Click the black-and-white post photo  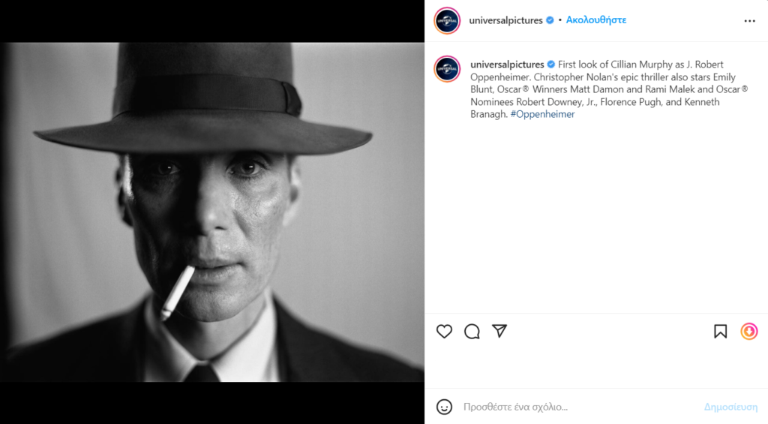tap(211, 212)
